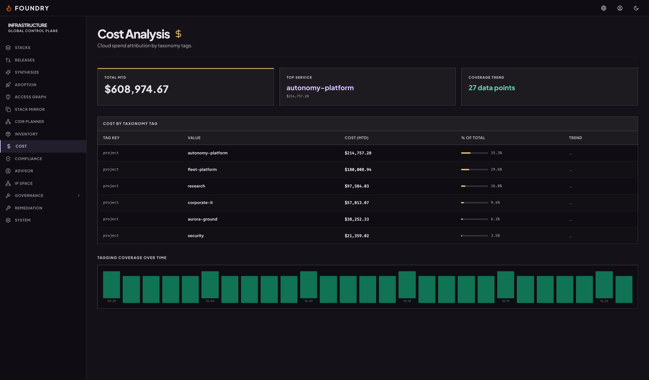Open the globe language icon

603,8
